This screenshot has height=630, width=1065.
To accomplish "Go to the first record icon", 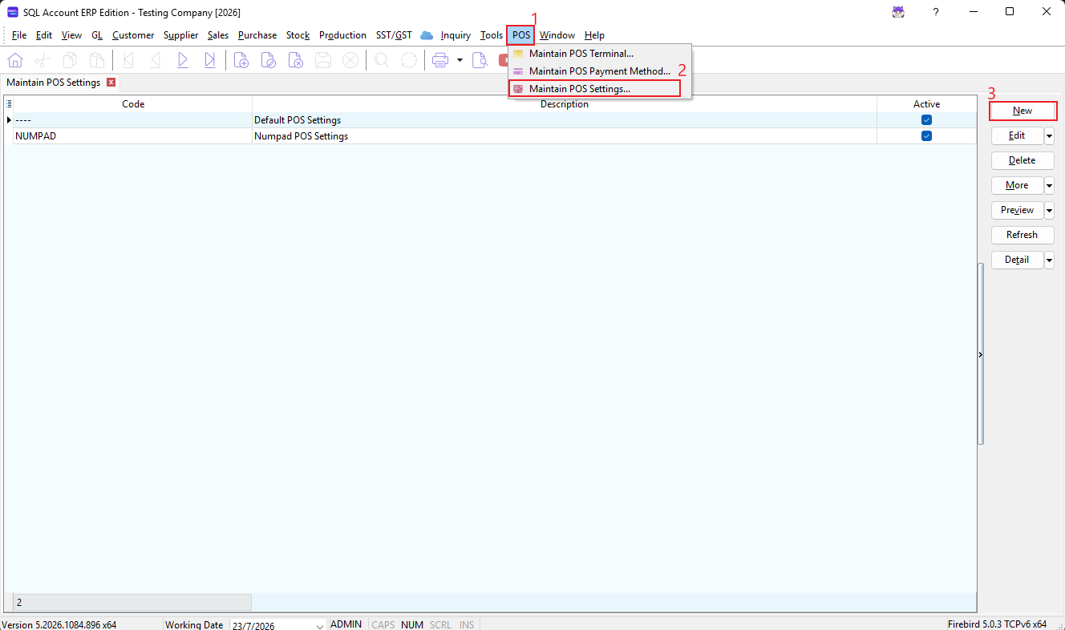I will click(128, 60).
